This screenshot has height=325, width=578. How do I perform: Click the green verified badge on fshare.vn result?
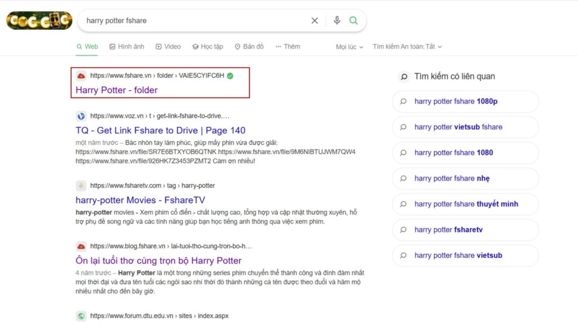point(230,76)
